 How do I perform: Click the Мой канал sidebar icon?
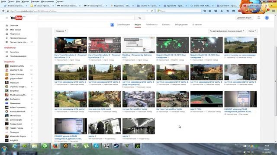coord(7,30)
